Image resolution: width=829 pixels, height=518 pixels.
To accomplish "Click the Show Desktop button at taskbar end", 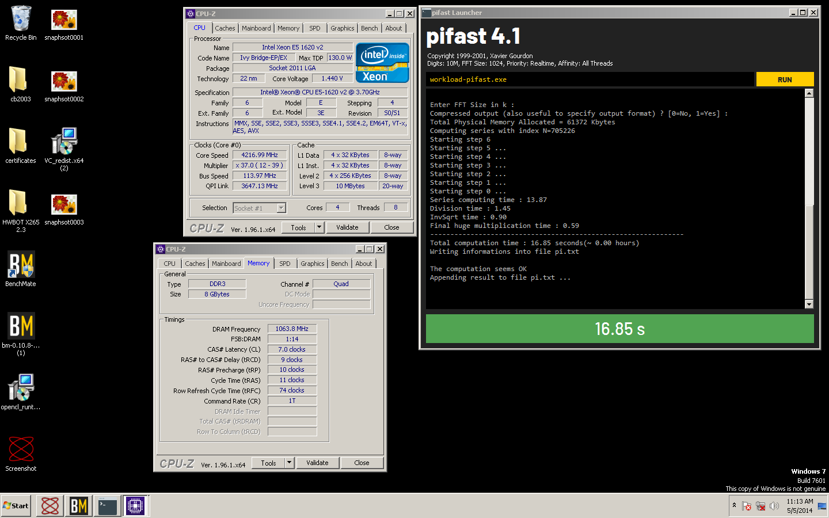I will [x=822, y=506].
